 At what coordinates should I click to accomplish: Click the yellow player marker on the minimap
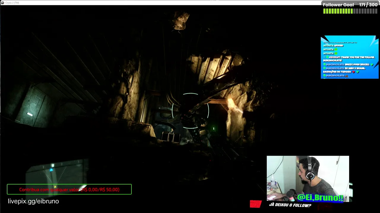[55, 187]
